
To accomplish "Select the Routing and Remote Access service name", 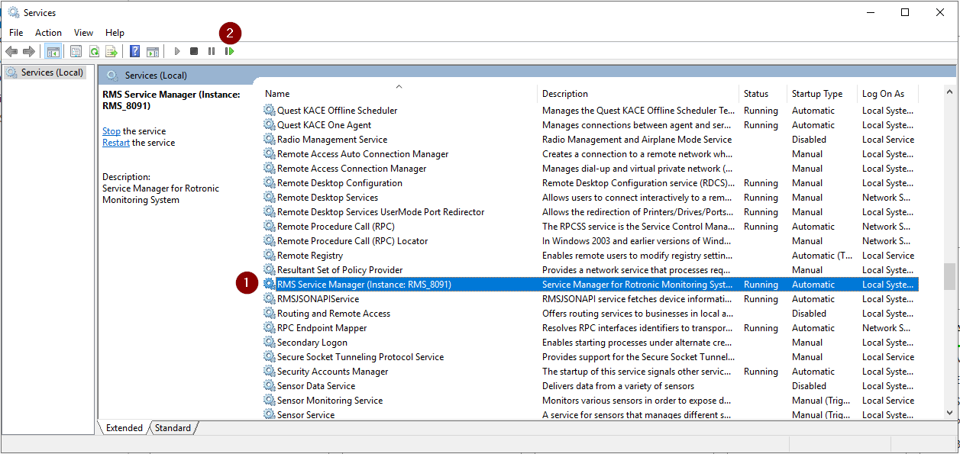I will click(x=334, y=314).
